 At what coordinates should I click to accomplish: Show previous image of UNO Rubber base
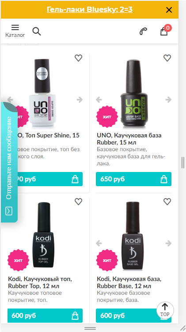tap(99, 100)
